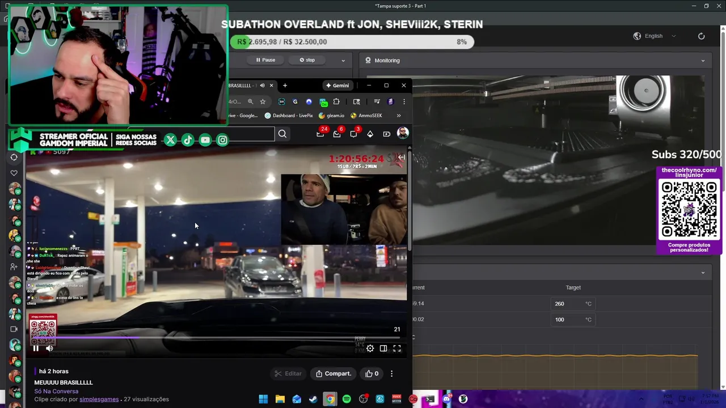
Task: Click the Editar clip button
Action: [x=288, y=373]
